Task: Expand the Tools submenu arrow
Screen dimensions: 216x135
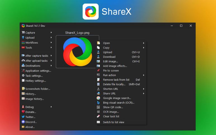Action: (51, 48)
